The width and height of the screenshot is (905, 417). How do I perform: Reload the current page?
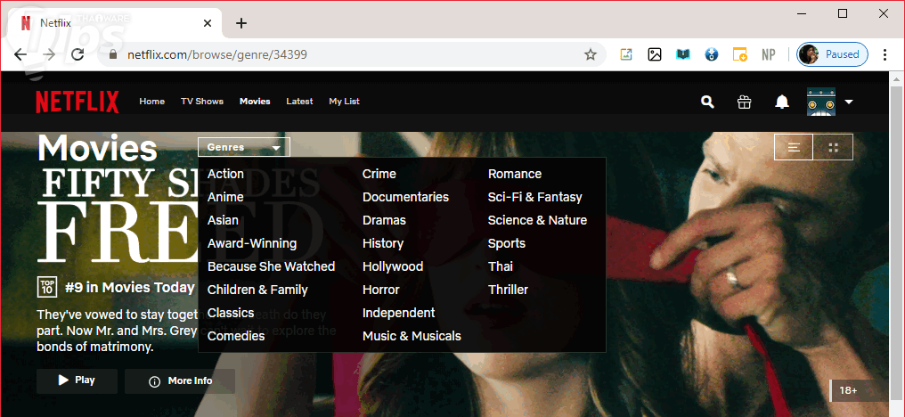[77, 54]
